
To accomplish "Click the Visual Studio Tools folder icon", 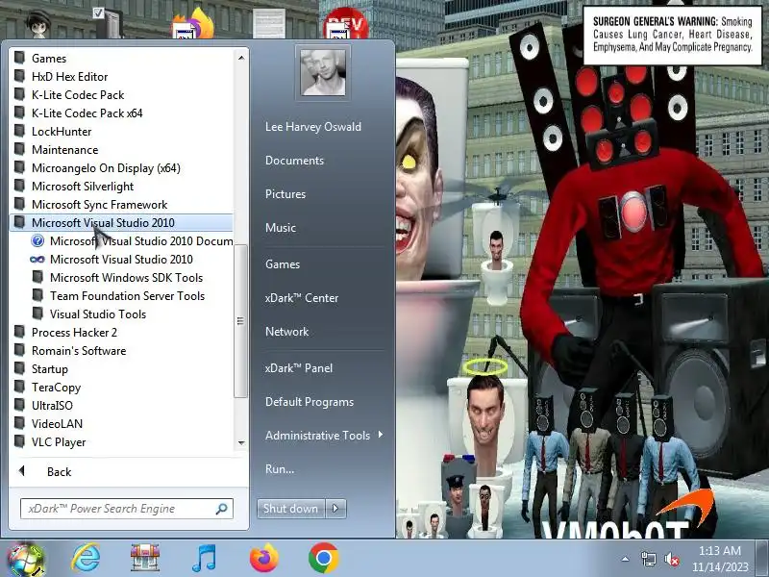I will click(37, 314).
